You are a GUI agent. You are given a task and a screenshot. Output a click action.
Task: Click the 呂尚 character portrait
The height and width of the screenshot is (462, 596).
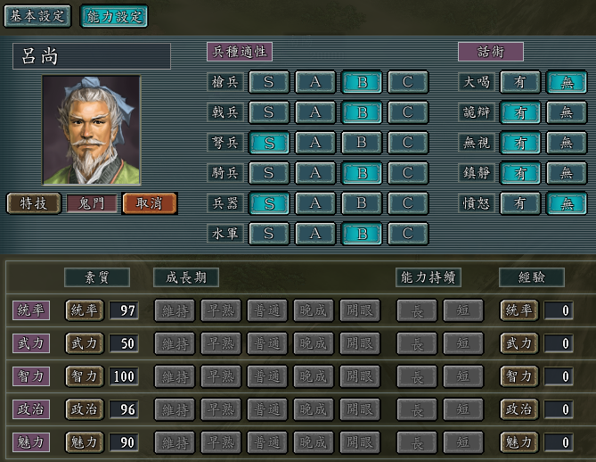click(91, 130)
